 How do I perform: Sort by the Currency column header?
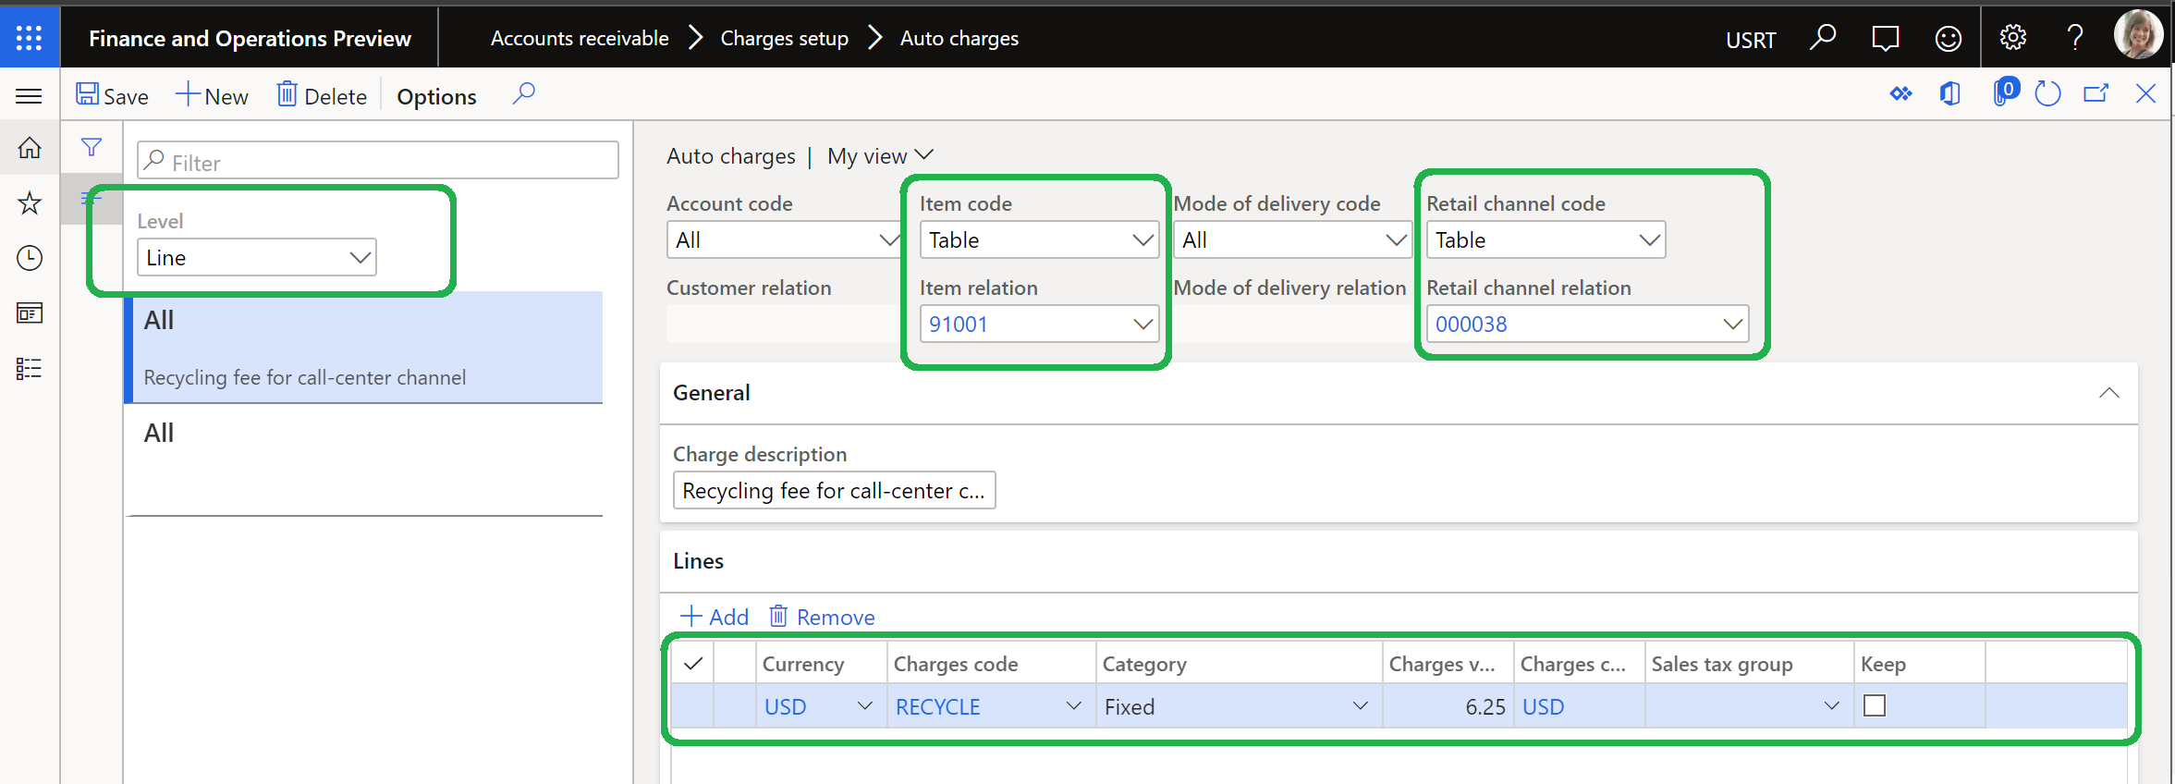pos(821,664)
